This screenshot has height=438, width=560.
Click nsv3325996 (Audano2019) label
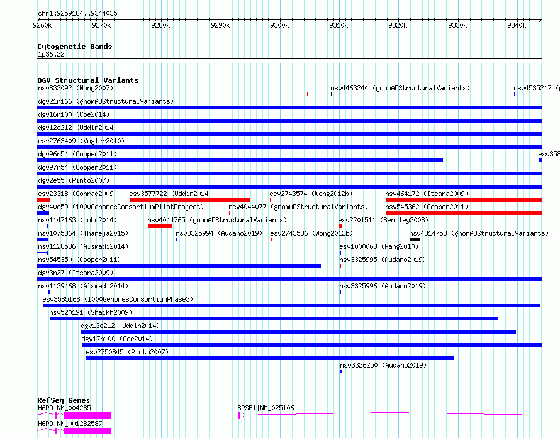pyautogui.click(x=383, y=286)
